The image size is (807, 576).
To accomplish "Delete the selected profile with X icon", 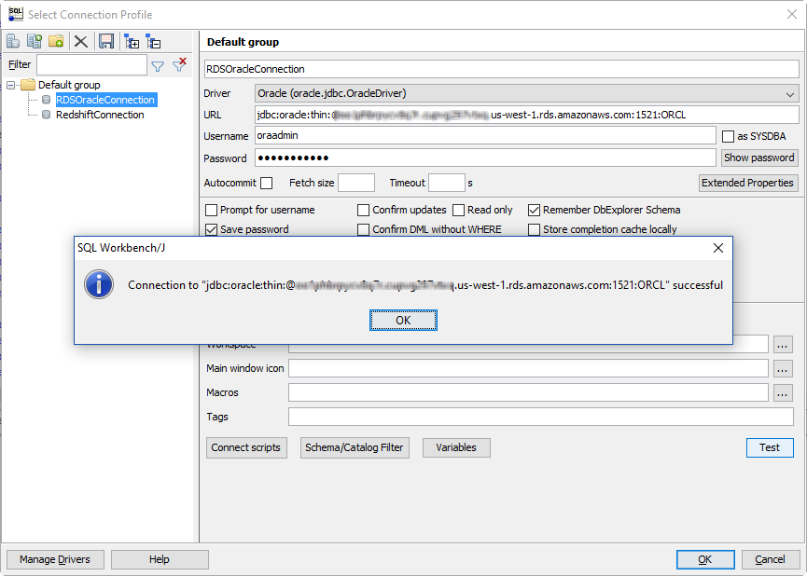I will [79, 41].
